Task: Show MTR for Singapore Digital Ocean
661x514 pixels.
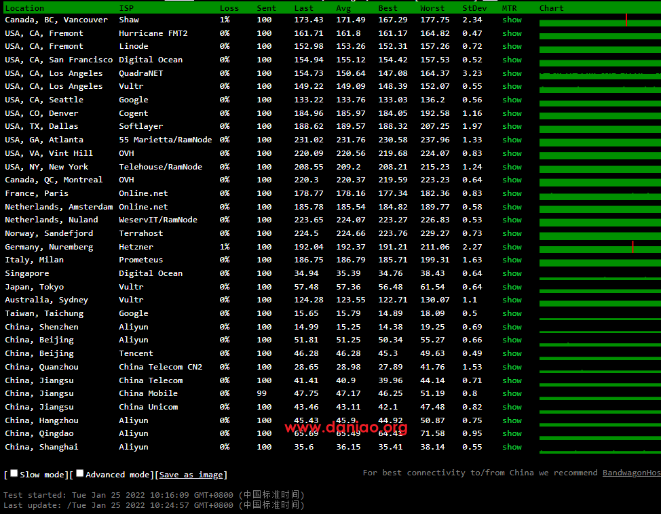Action: click(512, 273)
